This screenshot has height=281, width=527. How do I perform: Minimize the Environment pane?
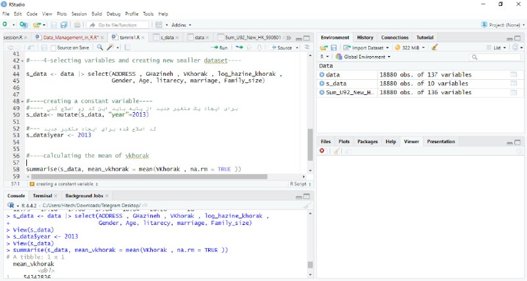(509, 38)
